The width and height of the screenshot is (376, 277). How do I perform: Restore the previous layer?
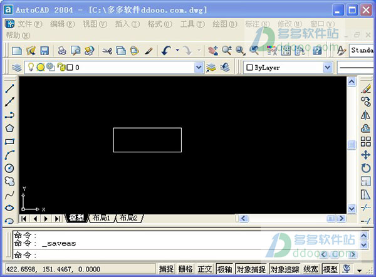click(x=225, y=68)
